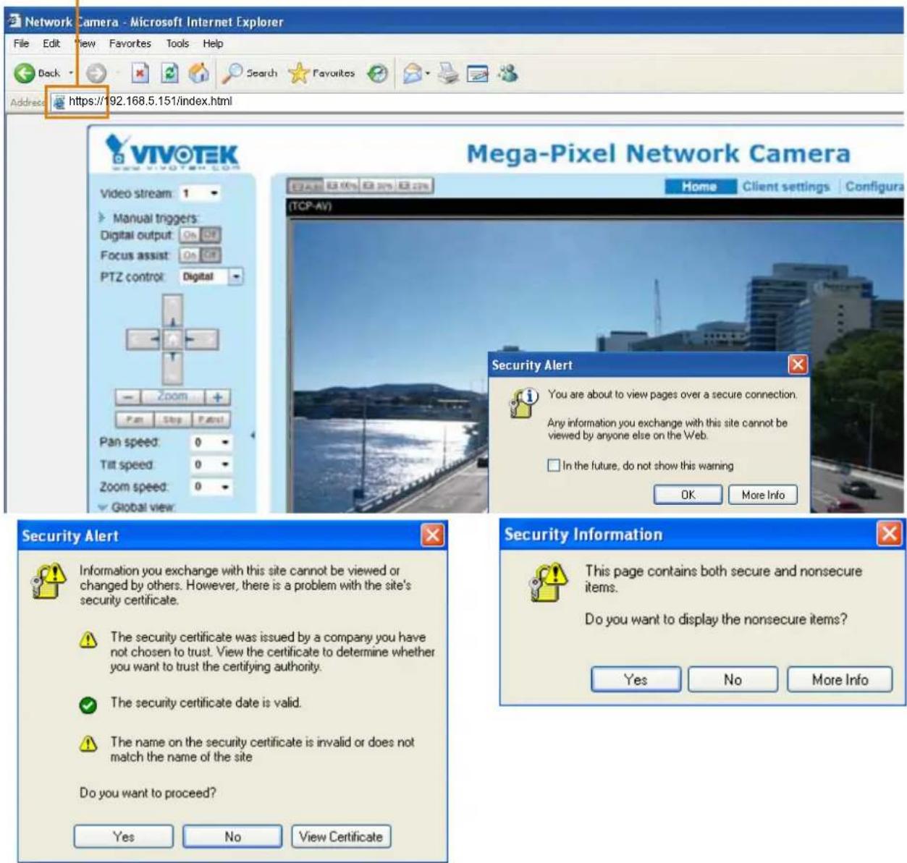Click the browser Back arrow icon
907x863 pixels.
click(x=25, y=73)
